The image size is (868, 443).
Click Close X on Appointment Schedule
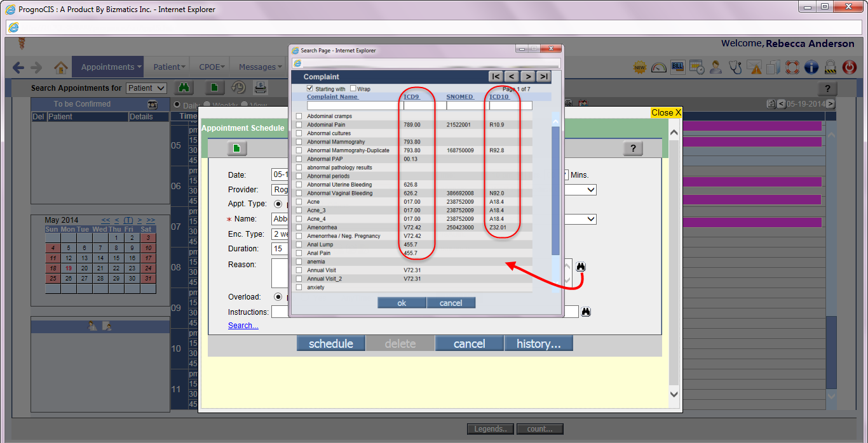coord(666,112)
